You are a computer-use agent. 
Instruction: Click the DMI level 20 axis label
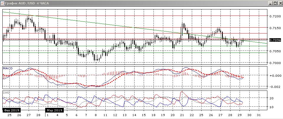[x=273, y=98]
